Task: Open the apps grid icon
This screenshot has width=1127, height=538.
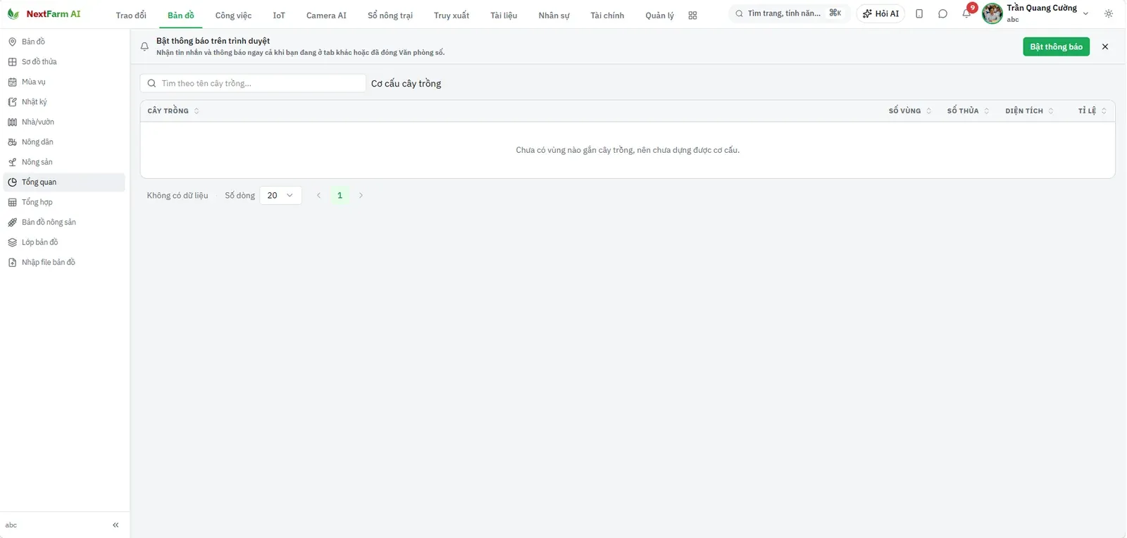Action: pos(692,15)
